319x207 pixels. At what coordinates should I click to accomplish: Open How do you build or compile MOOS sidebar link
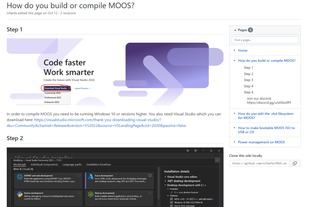(x=267, y=61)
